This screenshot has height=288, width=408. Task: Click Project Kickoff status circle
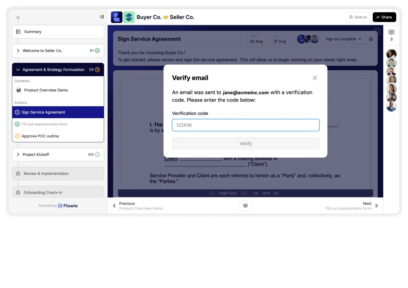coord(97,154)
